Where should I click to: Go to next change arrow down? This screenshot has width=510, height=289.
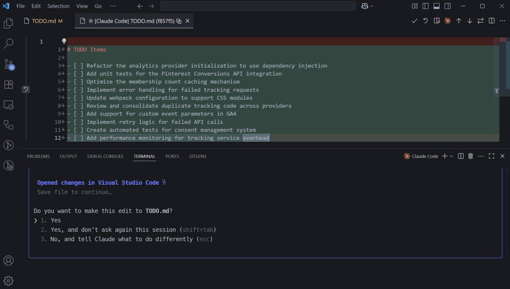tap(470, 21)
